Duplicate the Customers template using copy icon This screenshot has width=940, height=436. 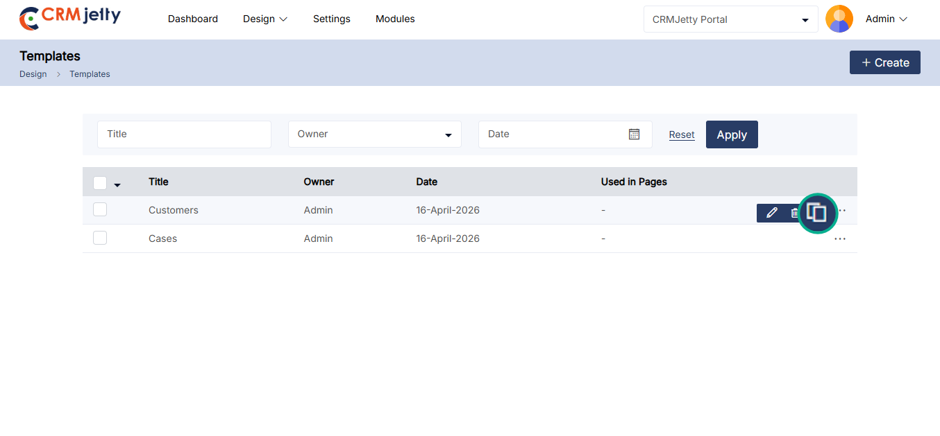(817, 213)
